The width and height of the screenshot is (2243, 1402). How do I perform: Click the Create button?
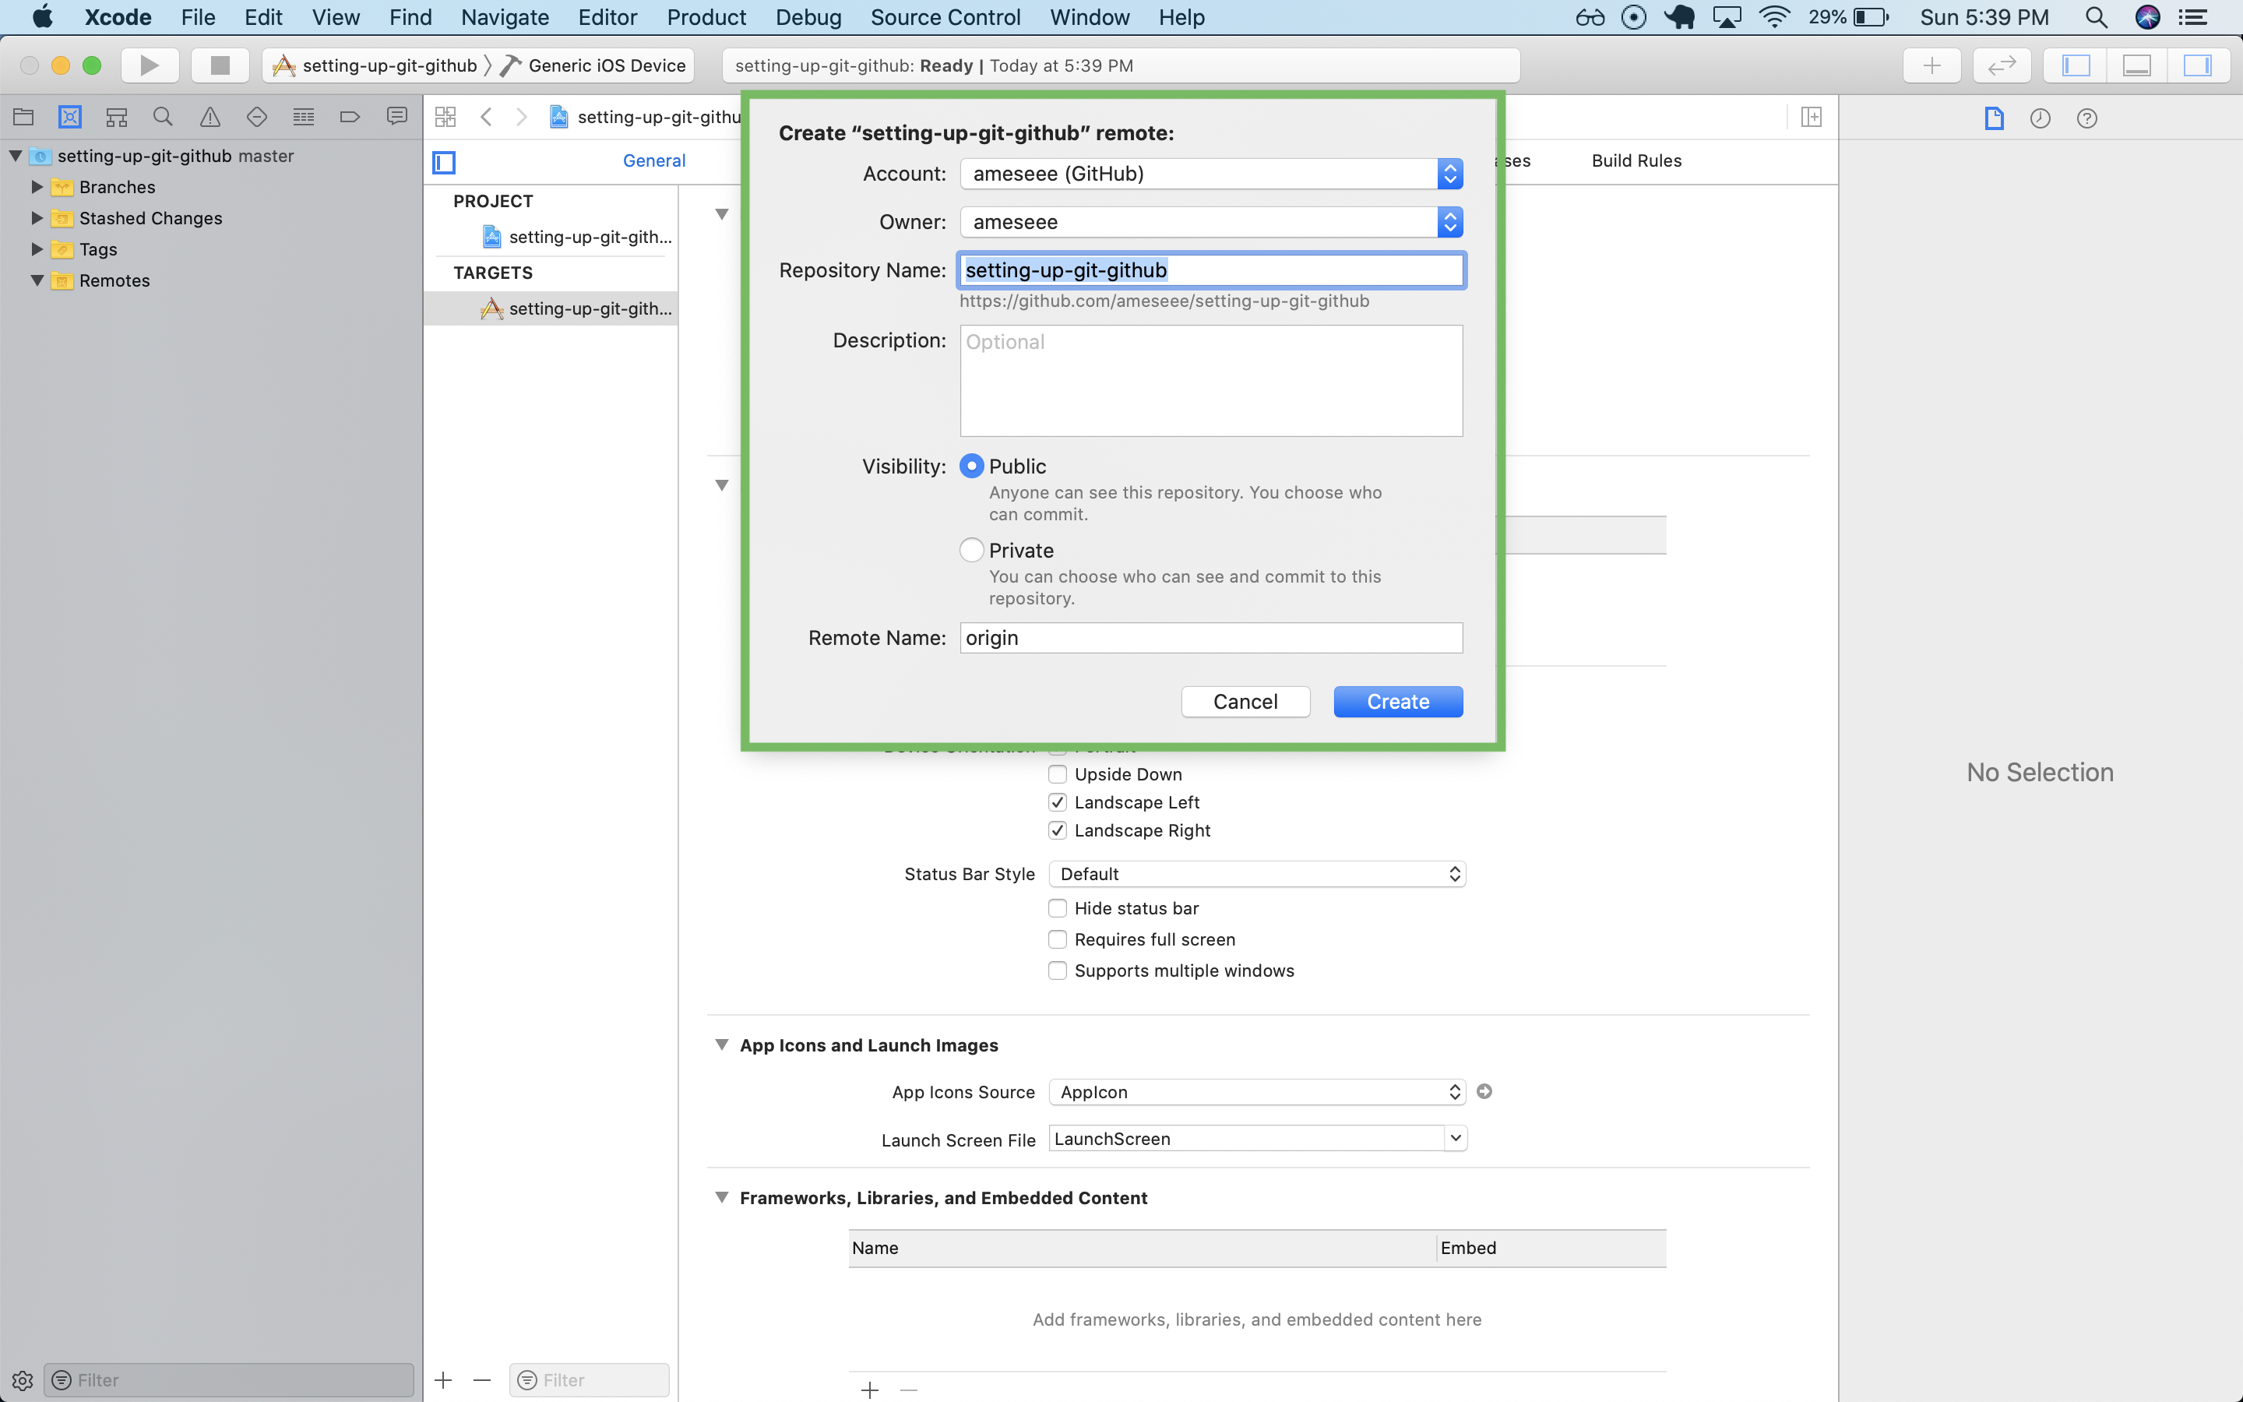tap(1400, 701)
